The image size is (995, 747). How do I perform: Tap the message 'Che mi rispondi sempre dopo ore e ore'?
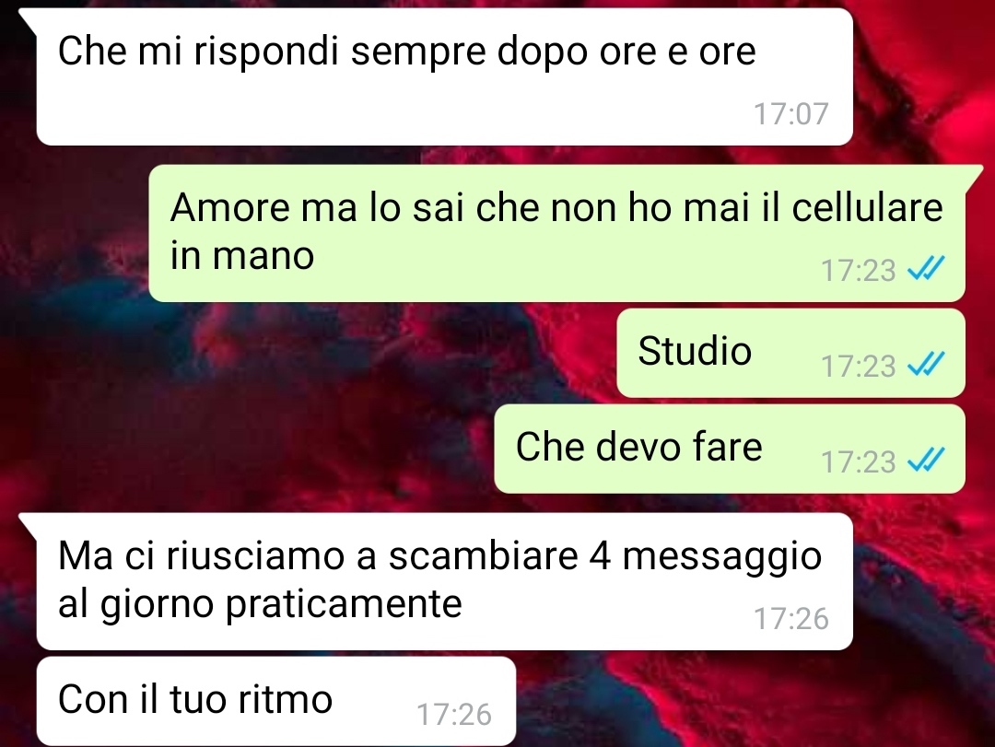coord(444,76)
